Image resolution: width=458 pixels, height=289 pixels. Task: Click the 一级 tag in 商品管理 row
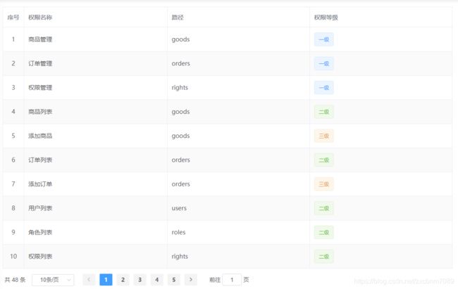[x=324, y=39]
